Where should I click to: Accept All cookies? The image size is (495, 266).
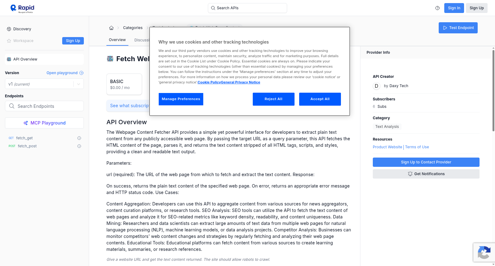pyautogui.click(x=320, y=99)
